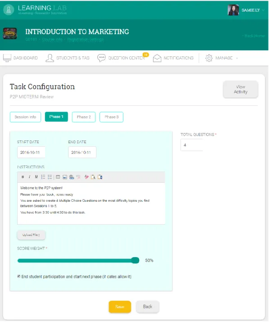Click the Back button
Viewport: 269px width, 322px height.
(147, 307)
